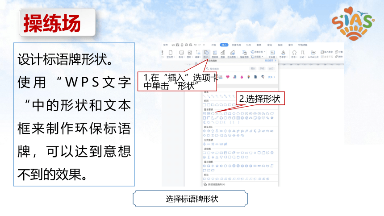The height and width of the screenshot is (216, 384).
Task: Select the diamond shape under 基本形状
Action: [x=234, y=114]
